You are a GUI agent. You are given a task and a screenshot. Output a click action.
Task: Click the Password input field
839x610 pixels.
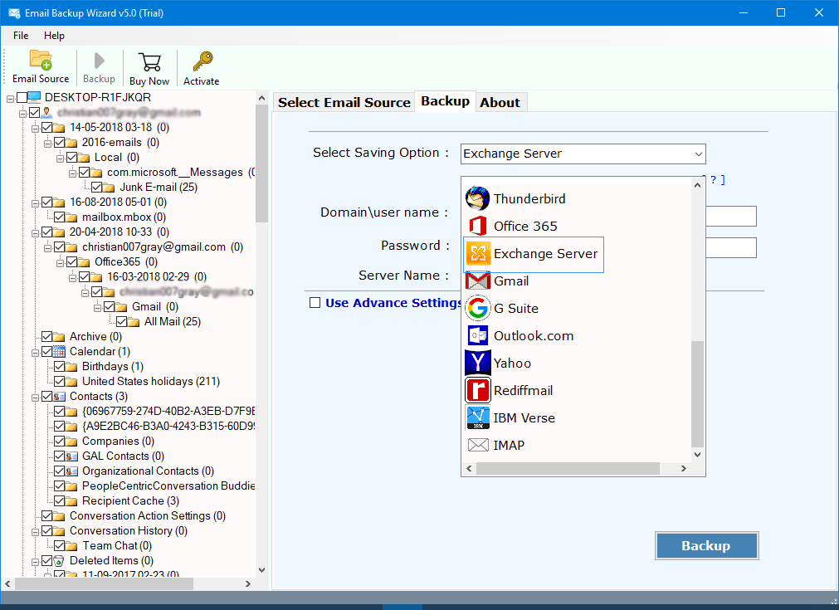[731, 248]
